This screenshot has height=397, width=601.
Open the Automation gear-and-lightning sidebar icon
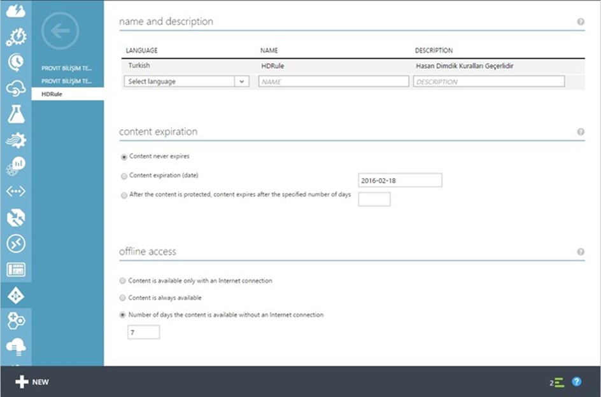coord(16,37)
